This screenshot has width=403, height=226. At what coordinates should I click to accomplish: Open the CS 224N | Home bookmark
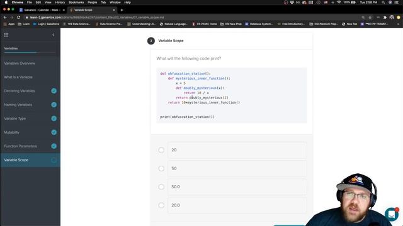tap(205, 24)
